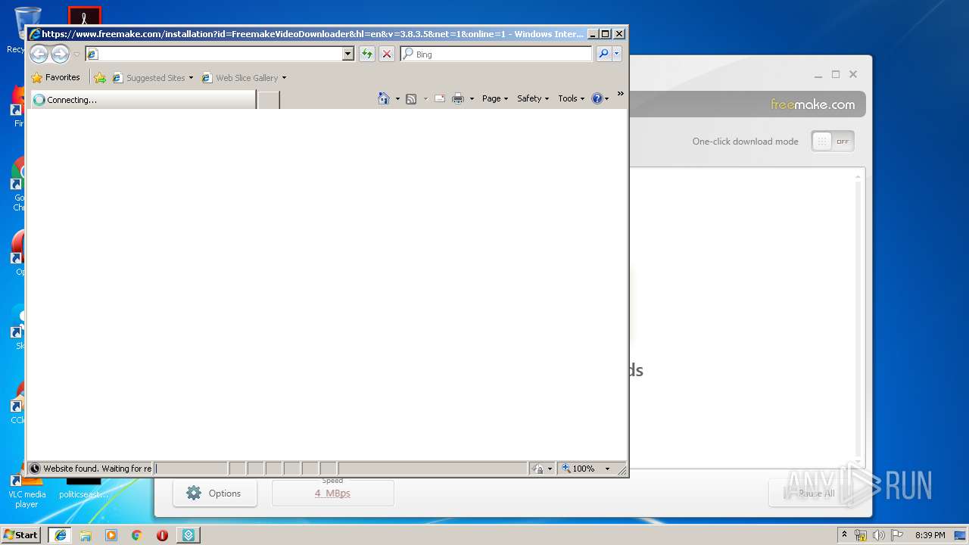Image resolution: width=969 pixels, height=545 pixels.
Task: Open the Safety menu
Action: point(533,98)
